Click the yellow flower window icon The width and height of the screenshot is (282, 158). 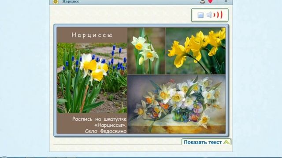point(56,2)
